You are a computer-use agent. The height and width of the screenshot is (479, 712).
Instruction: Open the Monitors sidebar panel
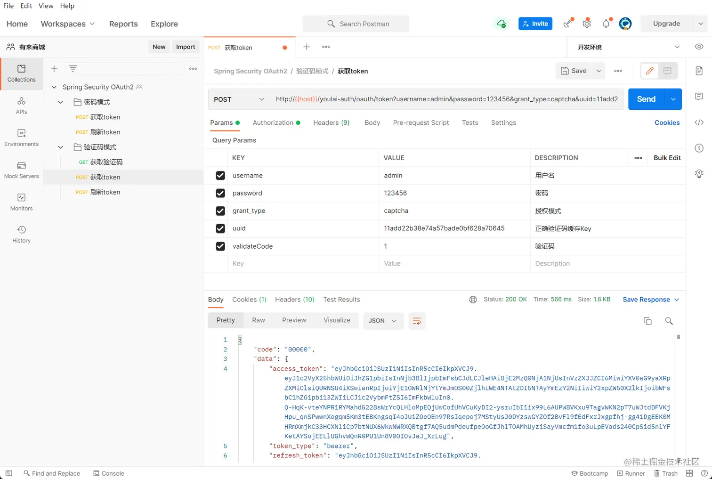pyautogui.click(x=21, y=202)
